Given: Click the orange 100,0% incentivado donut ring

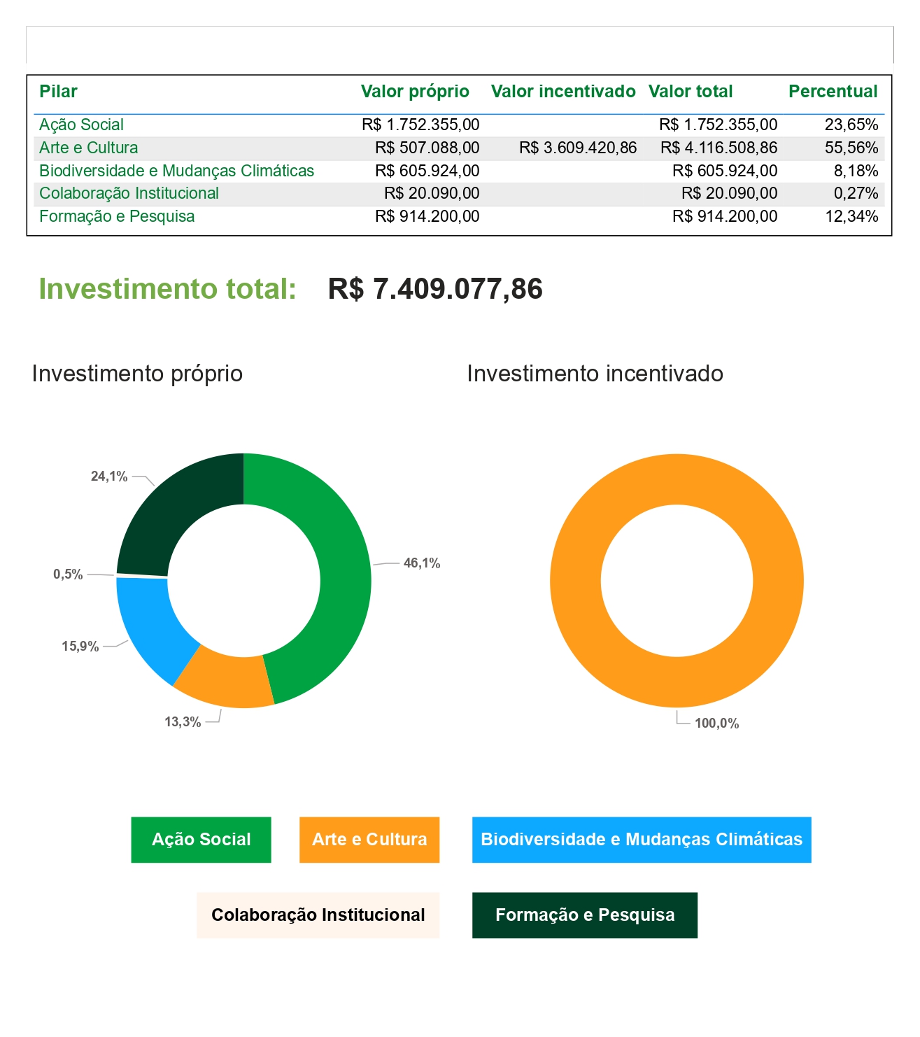Looking at the screenshot, I should [x=777, y=581].
